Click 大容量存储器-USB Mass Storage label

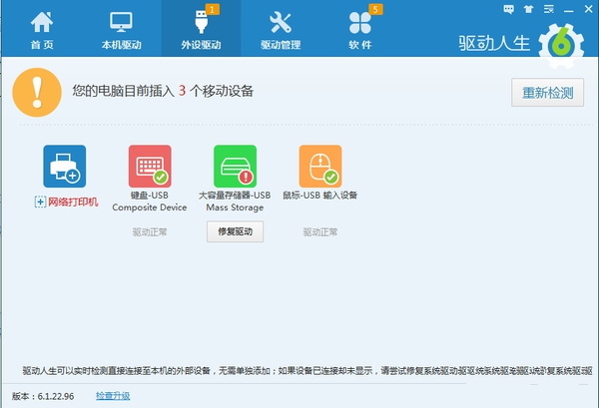click(235, 202)
